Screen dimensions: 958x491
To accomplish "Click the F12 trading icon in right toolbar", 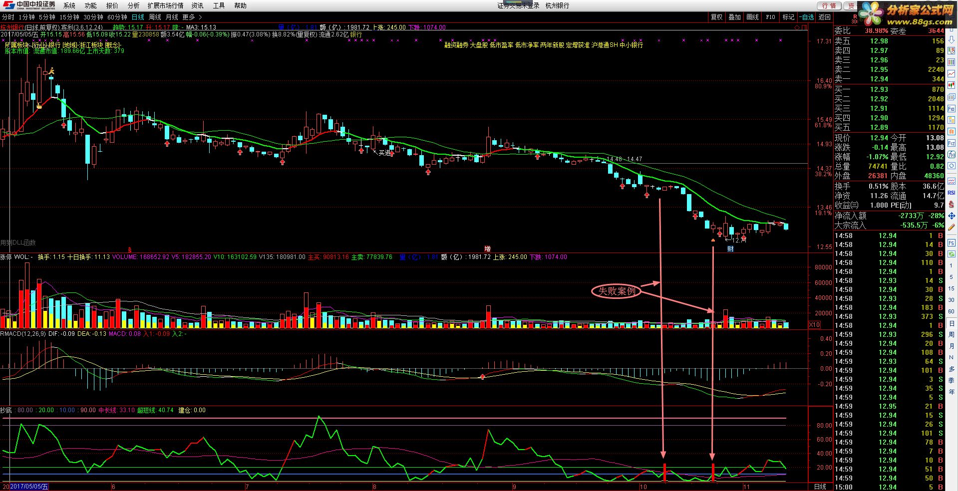I will tap(952, 143).
